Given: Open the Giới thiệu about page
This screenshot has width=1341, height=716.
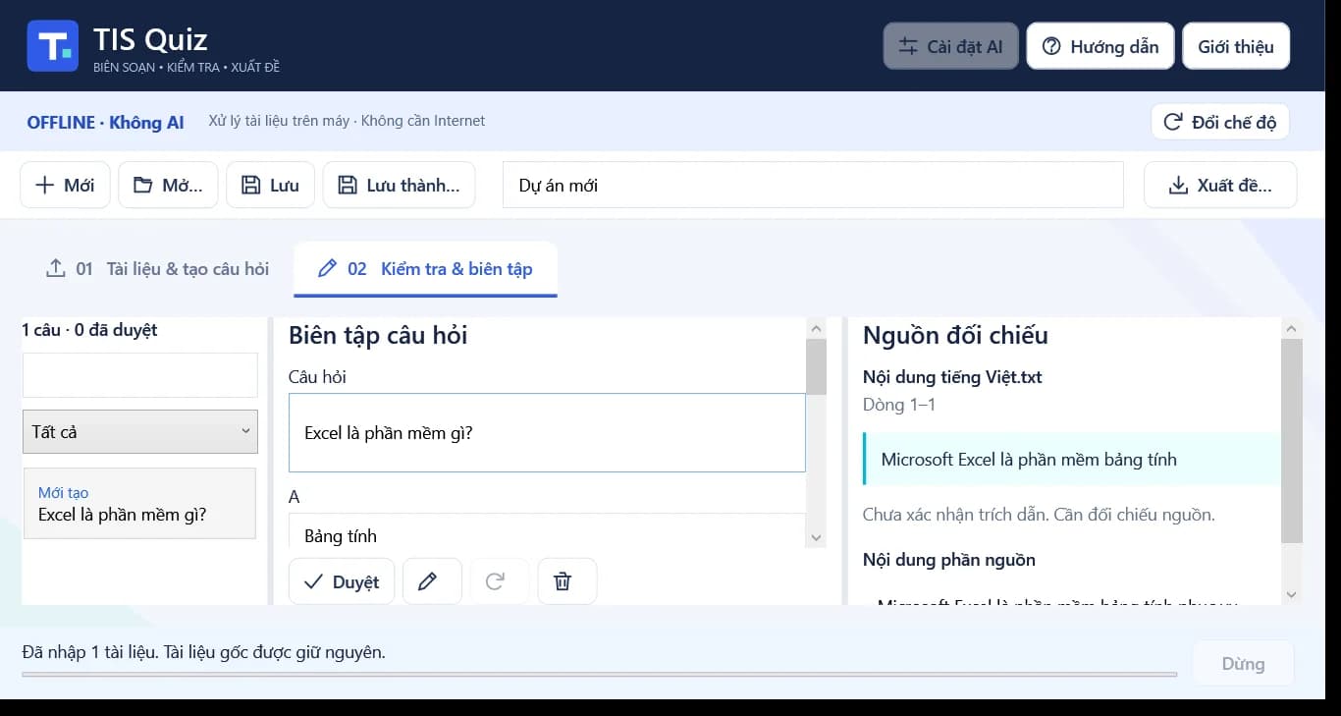Looking at the screenshot, I should 1235,46.
